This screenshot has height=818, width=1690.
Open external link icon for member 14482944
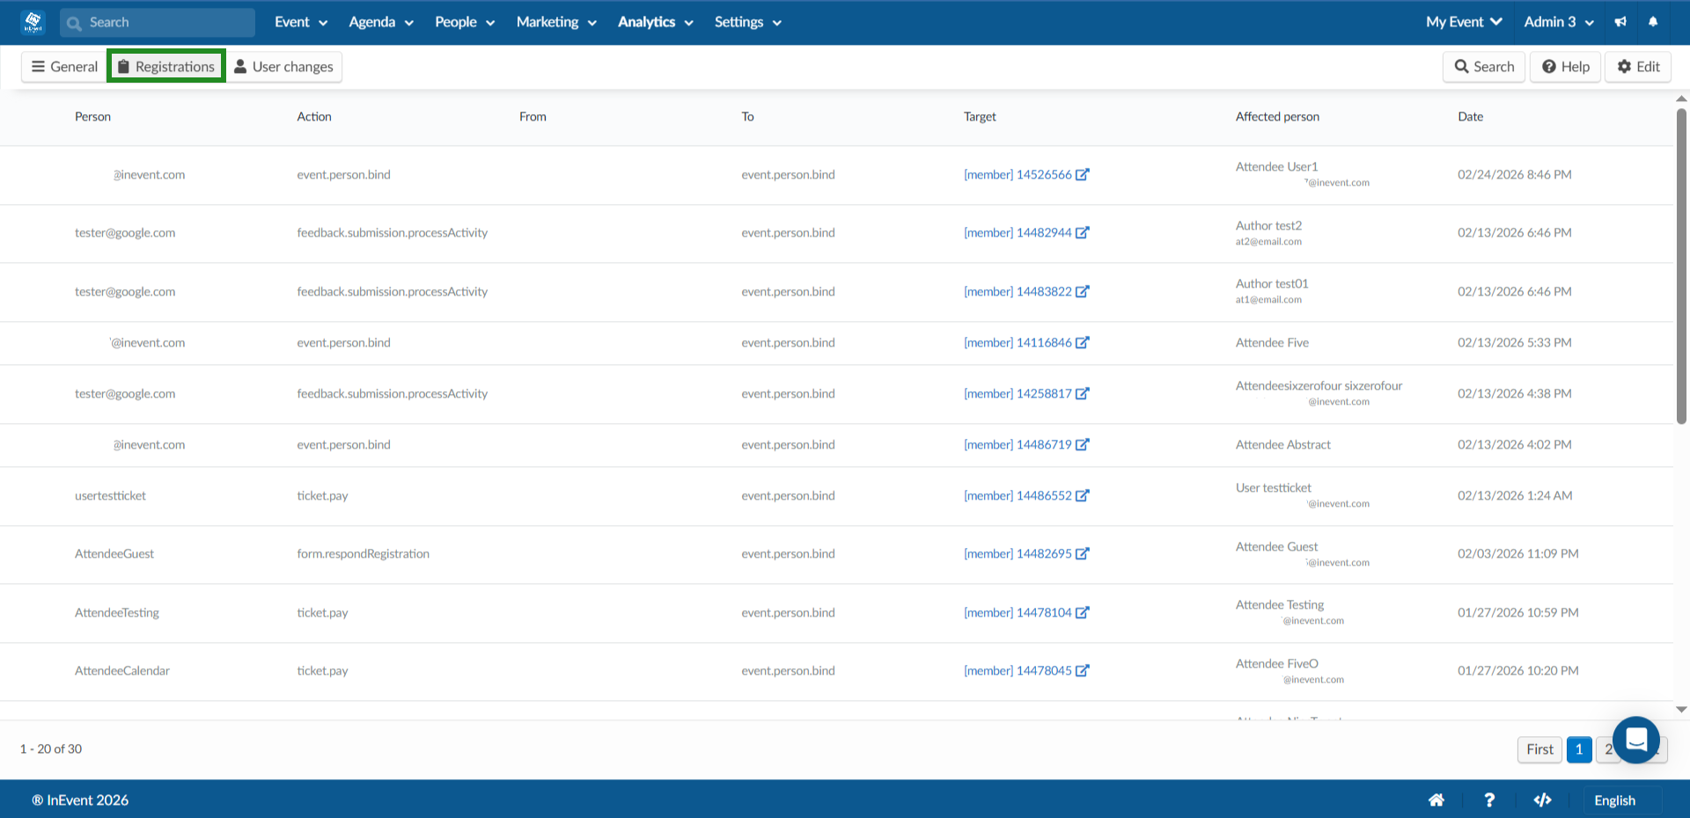(1083, 232)
